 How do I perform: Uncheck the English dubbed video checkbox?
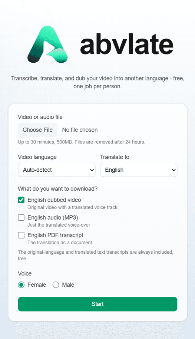[x=21, y=200]
